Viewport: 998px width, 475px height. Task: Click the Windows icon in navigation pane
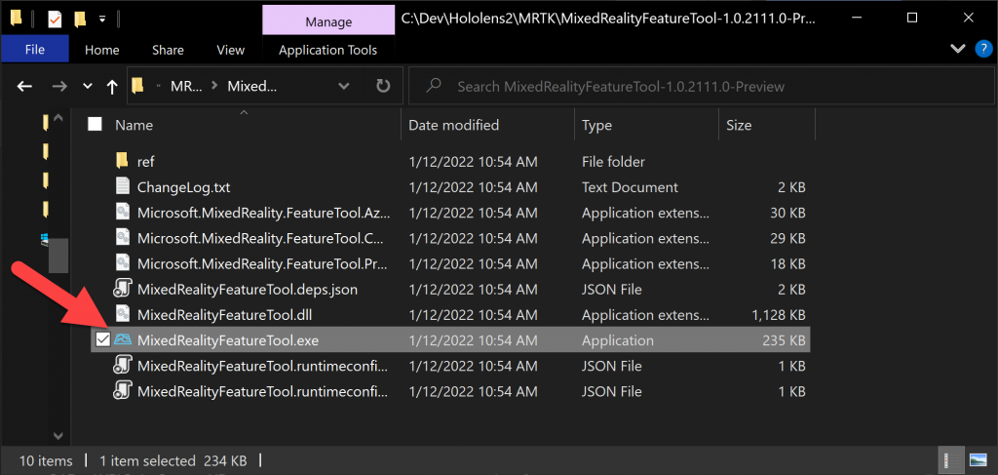(x=45, y=239)
